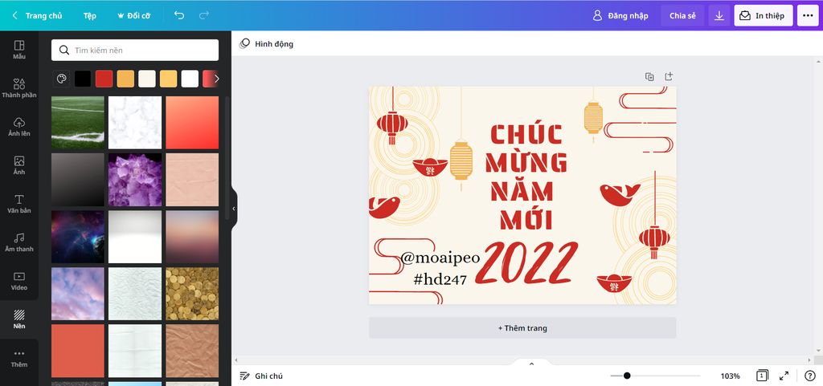Enter fullscreen presentation mode

tap(784, 376)
